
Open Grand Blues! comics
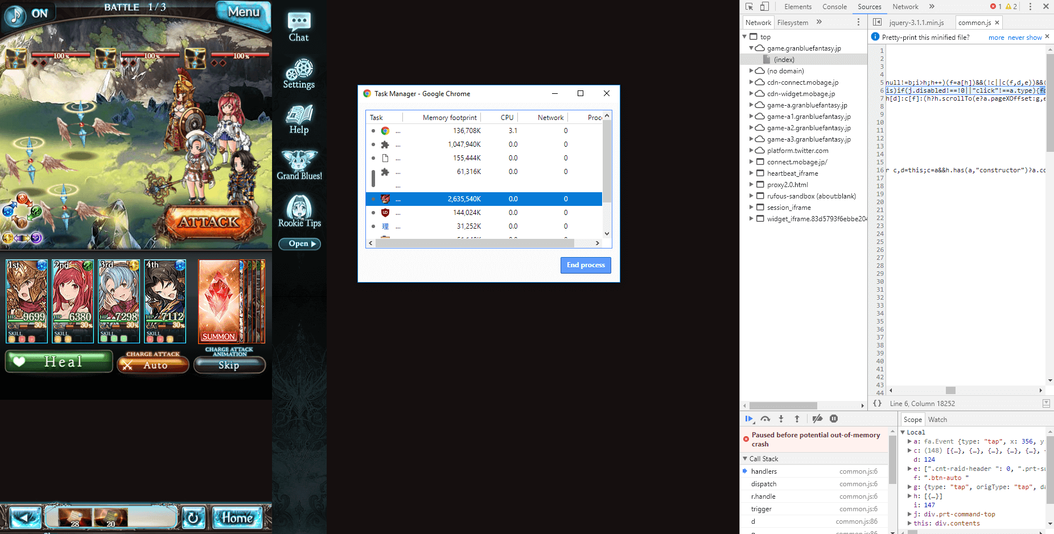click(299, 164)
